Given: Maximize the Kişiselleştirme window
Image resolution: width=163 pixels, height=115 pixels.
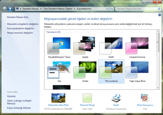Looking at the screenshot, I should pyautogui.click(x=150, y=2).
